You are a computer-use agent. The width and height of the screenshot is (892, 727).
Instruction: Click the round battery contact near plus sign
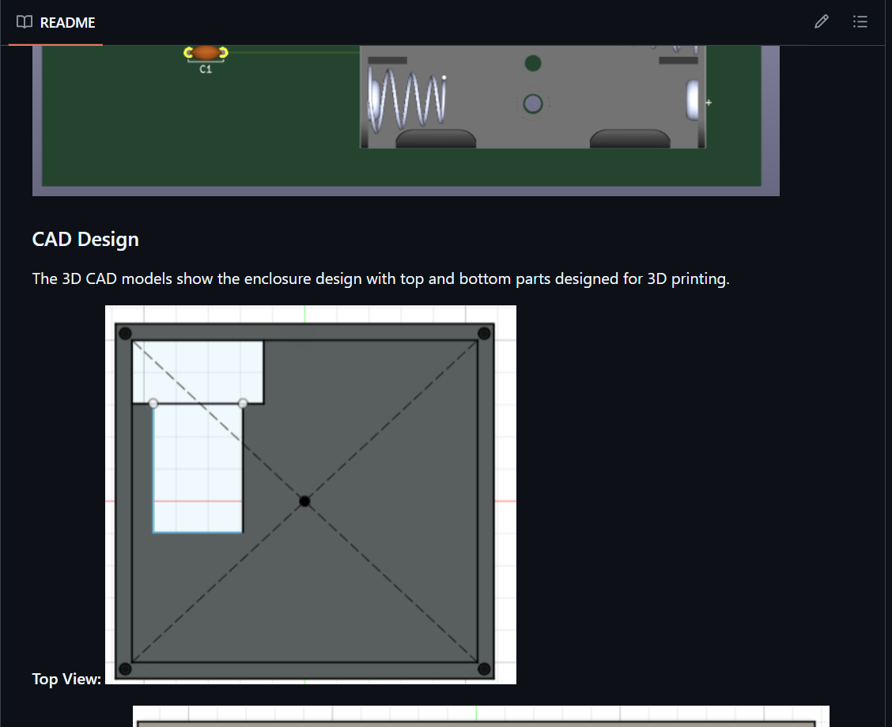(x=693, y=100)
